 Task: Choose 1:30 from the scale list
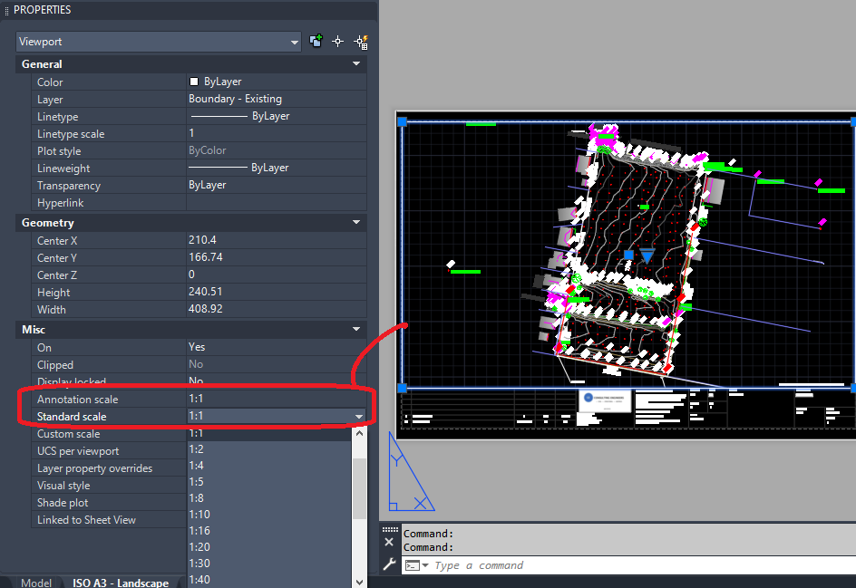click(269, 564)
